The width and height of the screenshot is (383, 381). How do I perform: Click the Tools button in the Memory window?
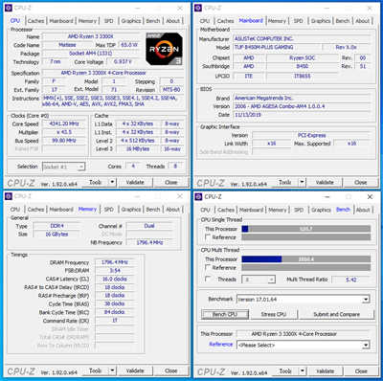95,370
